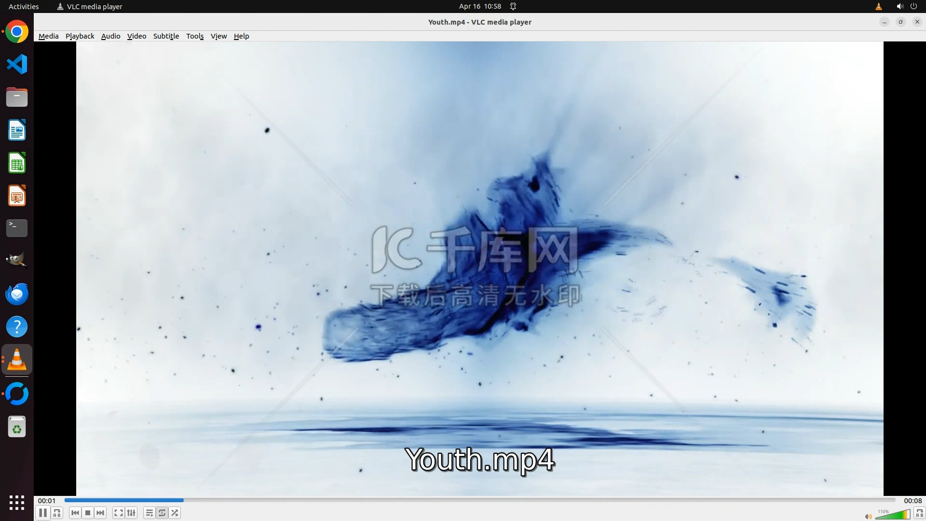The image size is (926, 521).
Task: Skip to next media track
Action: (100, 513)
